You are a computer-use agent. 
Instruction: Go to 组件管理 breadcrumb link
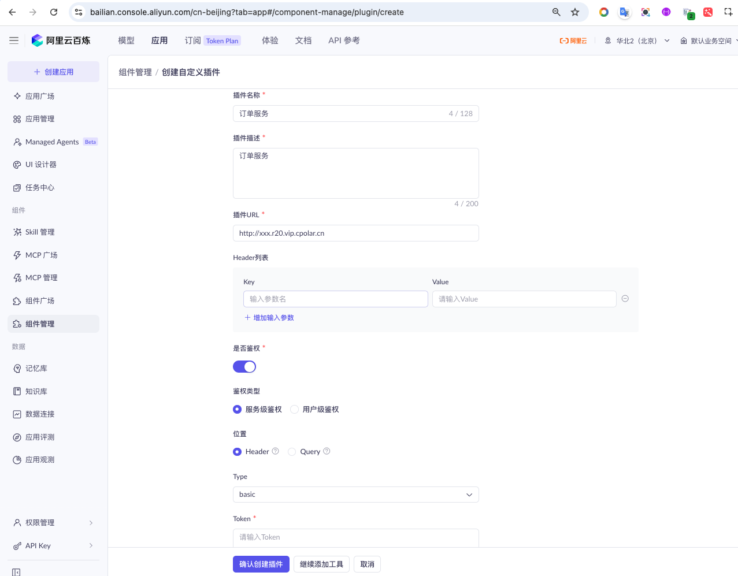pos(135,72)
